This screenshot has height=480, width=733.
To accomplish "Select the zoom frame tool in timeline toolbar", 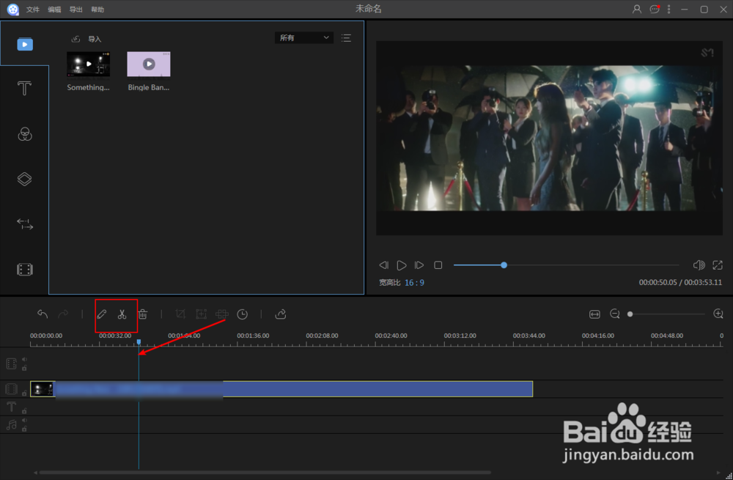I will tap(201, 314).
